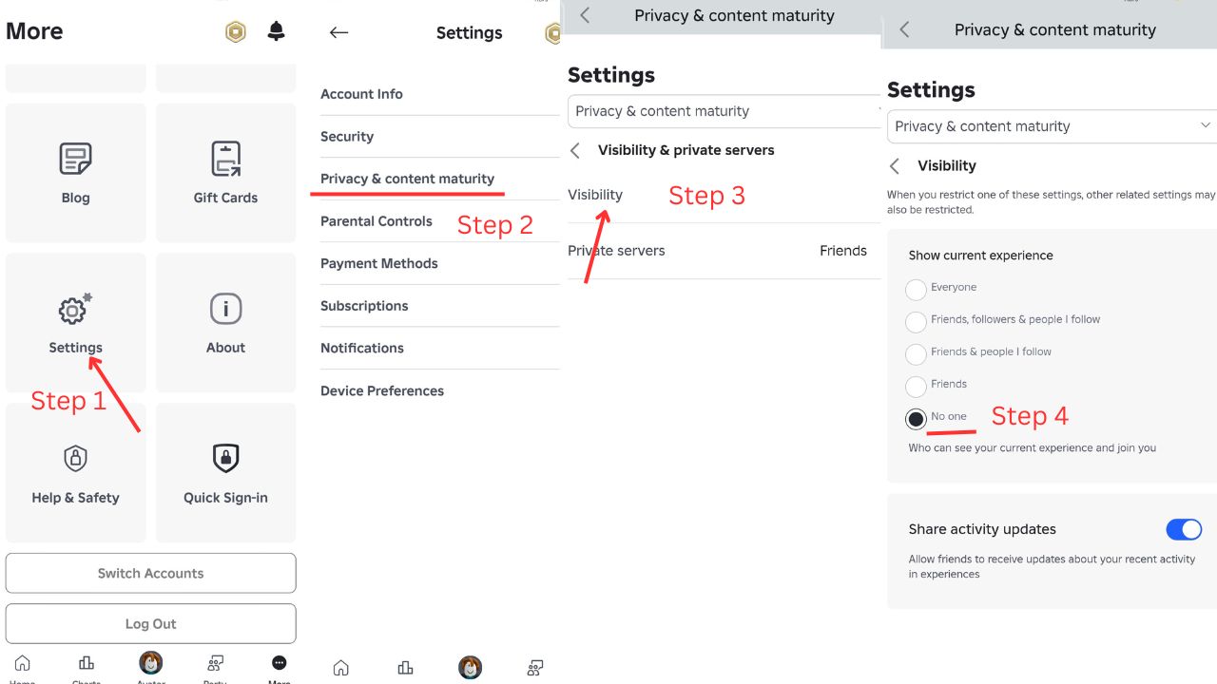
Task: Select the No one radio option
Action: coord(916,418)
